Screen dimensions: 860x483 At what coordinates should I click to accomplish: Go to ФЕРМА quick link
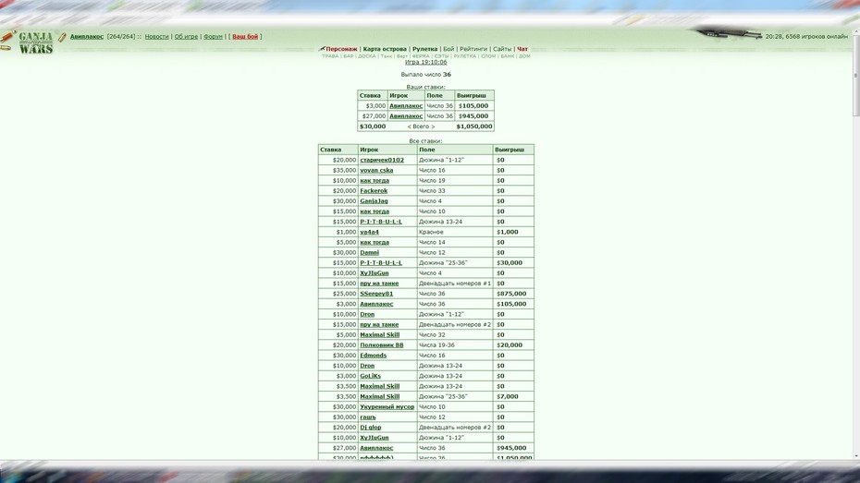pos(421,56)
